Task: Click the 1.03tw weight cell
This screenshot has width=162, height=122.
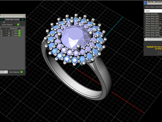Action: [x=15, y=31]
